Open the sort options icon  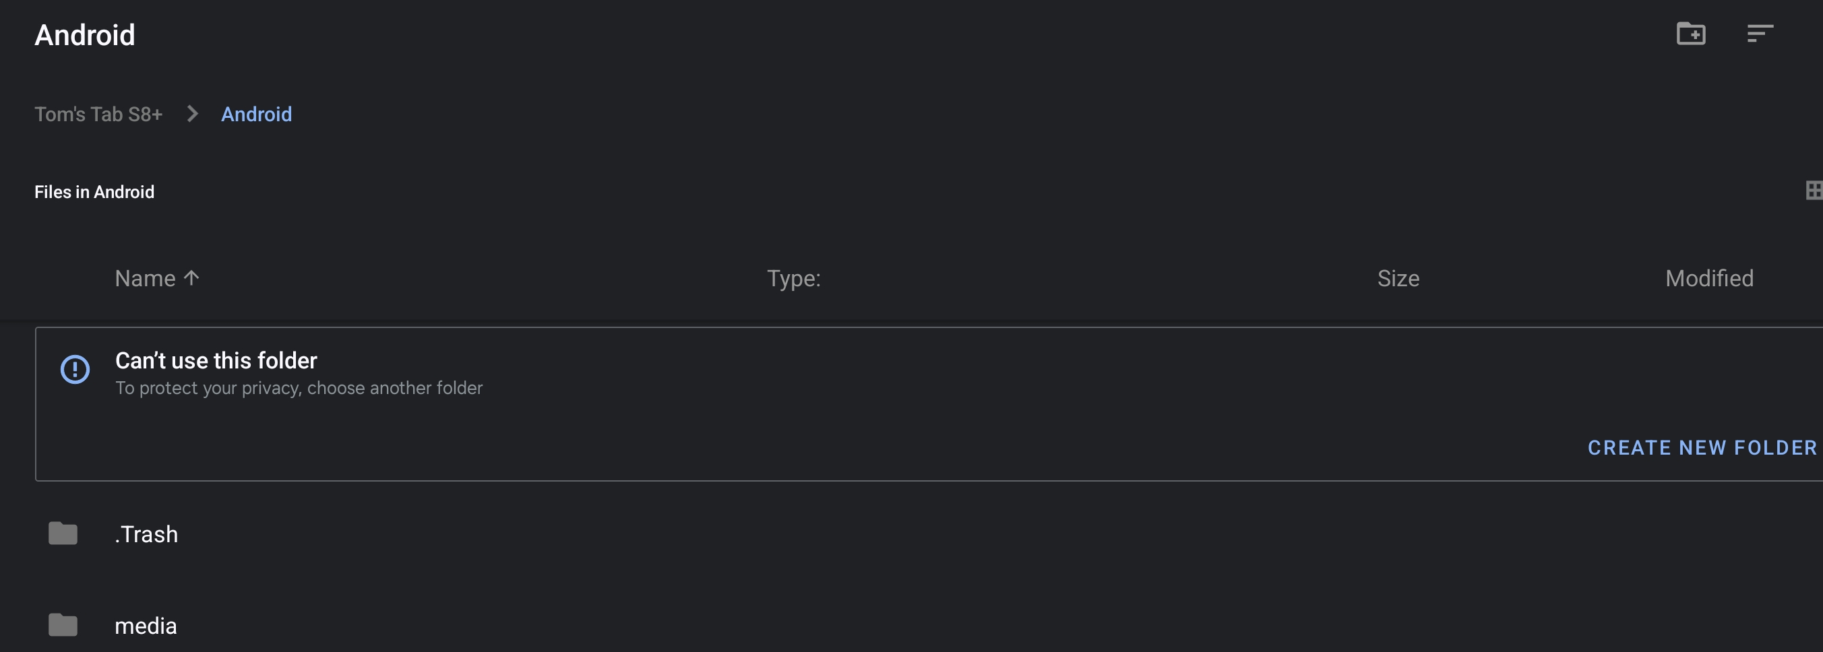[1759, 33]
